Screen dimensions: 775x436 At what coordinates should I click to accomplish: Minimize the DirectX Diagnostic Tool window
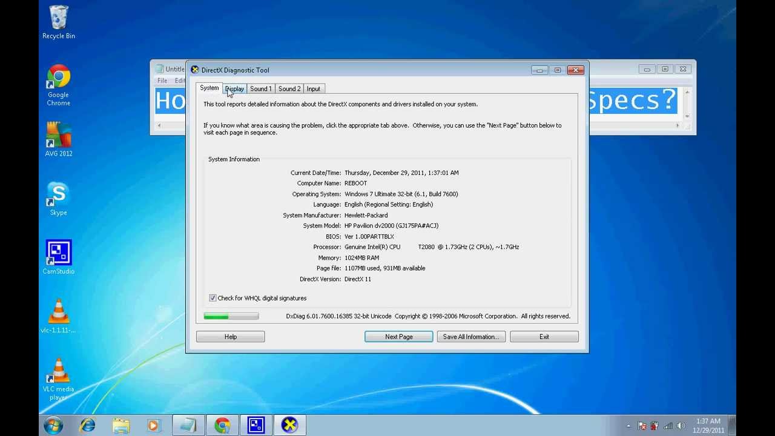click(539, 70)
